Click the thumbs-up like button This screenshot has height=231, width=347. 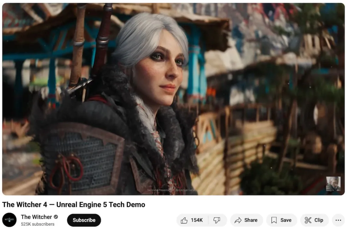tap(192, 220)
